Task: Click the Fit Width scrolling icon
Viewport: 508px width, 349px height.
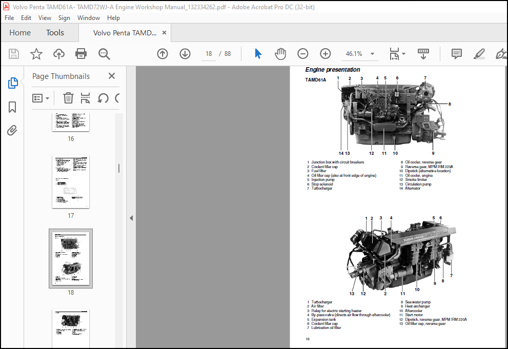Action: click(x=394, y=54)
